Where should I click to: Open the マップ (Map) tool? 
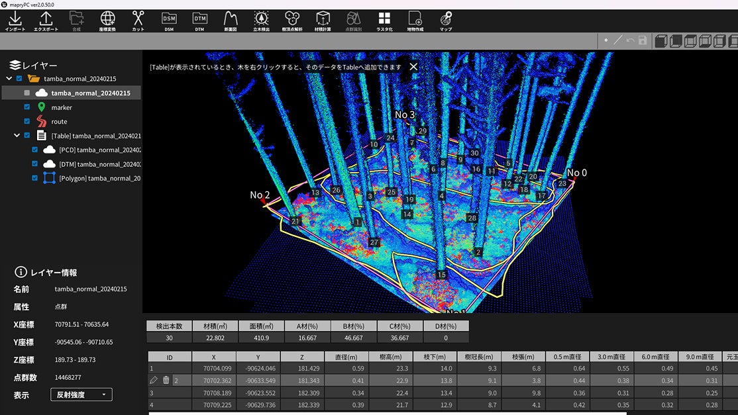pos(446,20)
